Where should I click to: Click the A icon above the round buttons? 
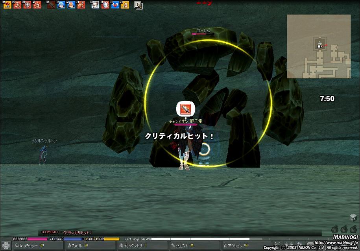tap(353, 217)
